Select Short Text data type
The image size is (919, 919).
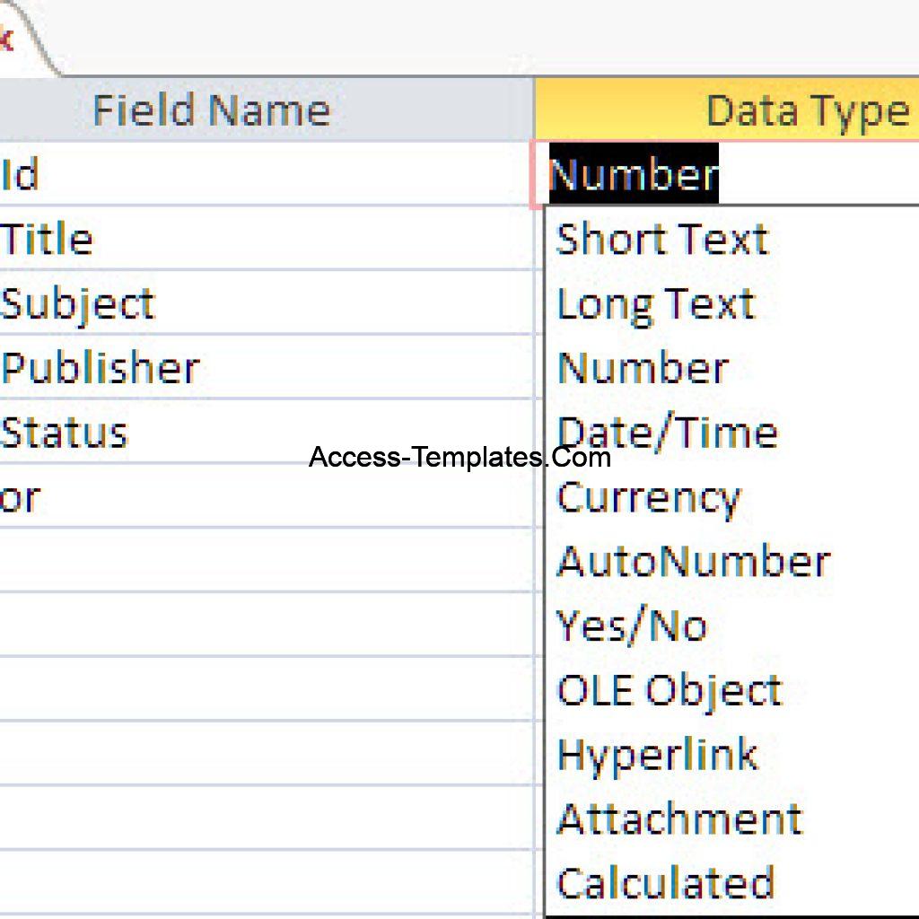click(x=661, y=239)
